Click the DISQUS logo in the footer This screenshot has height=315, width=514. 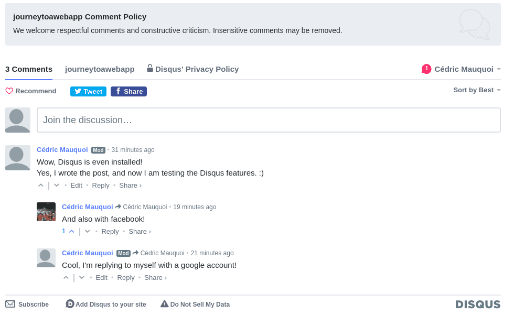pyautogui.click(x=478, y=305)
